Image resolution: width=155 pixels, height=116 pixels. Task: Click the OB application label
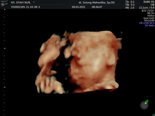[152, 5]
